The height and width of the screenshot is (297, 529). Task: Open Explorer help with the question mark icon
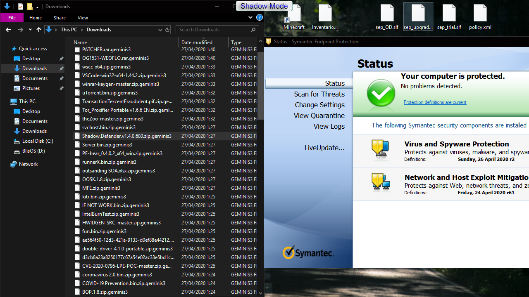pos(260,18)
